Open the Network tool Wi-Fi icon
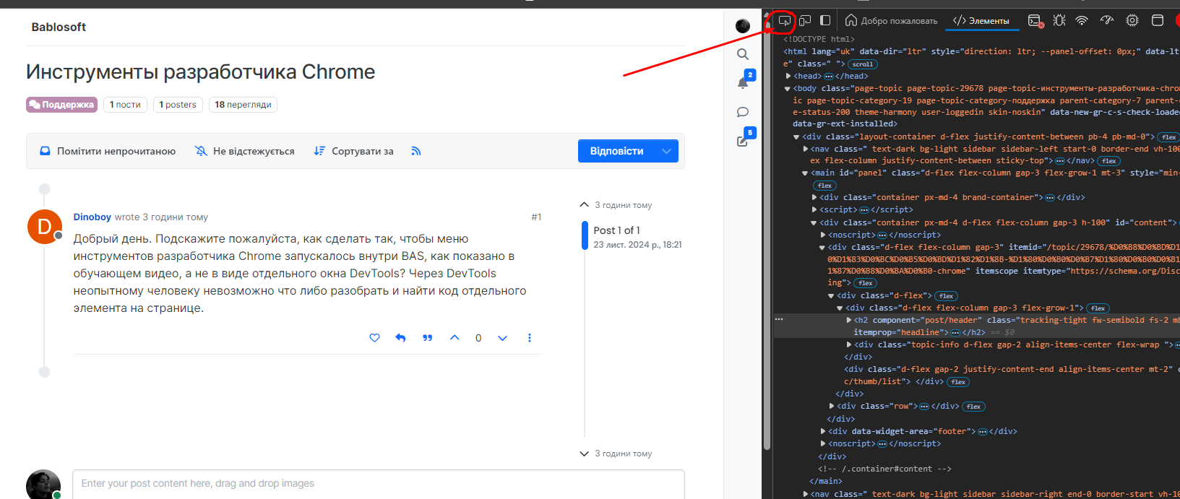 click(x=1082, y=21)
